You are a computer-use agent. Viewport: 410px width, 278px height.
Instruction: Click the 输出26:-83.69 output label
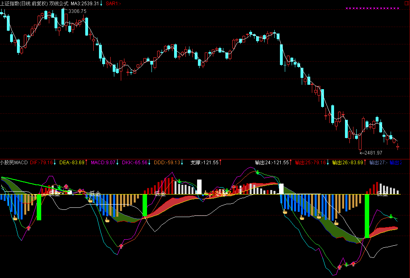click(347, 163)
